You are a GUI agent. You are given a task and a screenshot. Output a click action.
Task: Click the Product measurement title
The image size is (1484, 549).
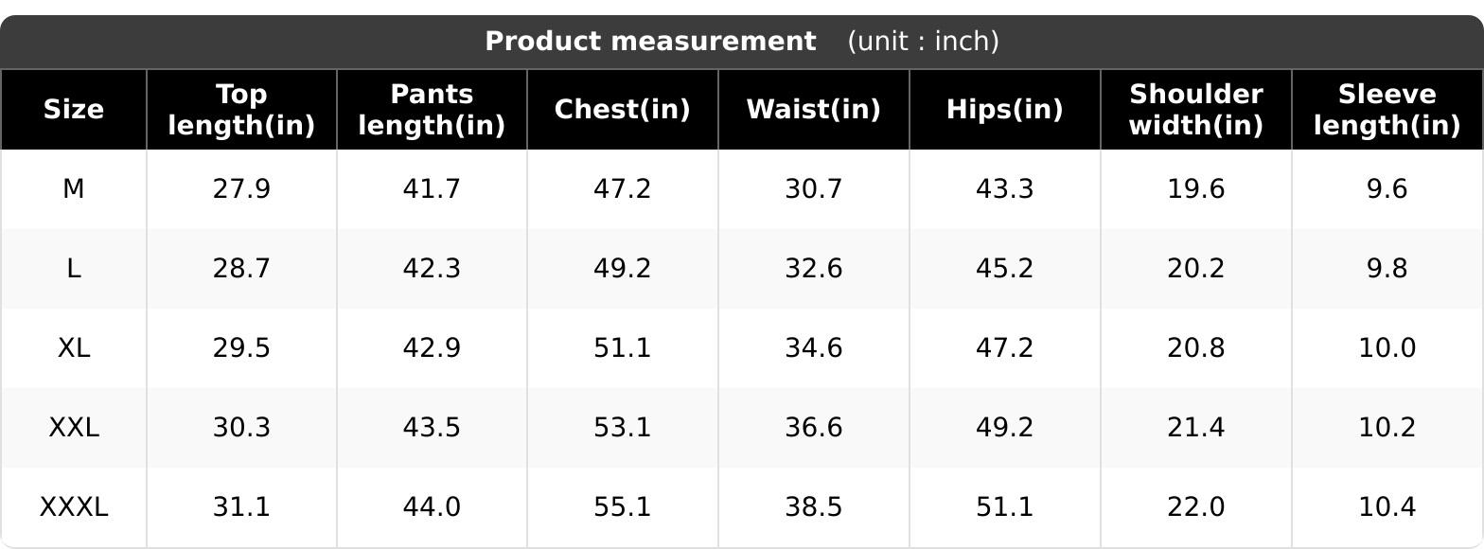click(x=650, y=42)
